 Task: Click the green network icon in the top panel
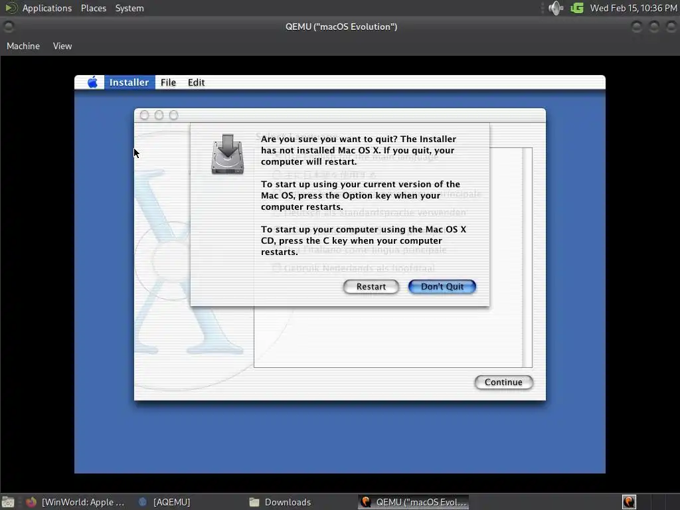click(x=577, y=8)
